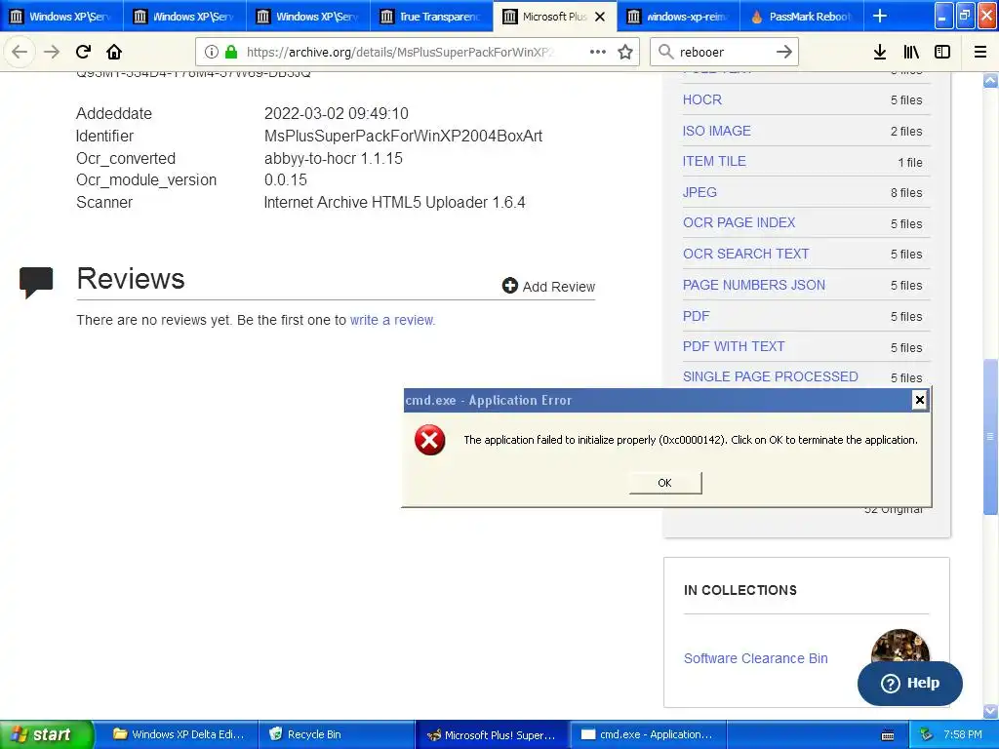Open the PDF download option

[x=696, y=316]
